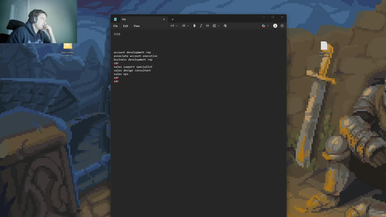The image size is (386, 217).
Task: Open the Data combo tool folder on desktop
Action: click(x=68, y=50)
